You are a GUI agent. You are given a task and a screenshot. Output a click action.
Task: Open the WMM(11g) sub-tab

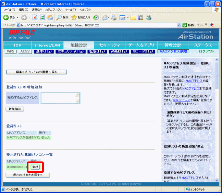pos(119,51)
